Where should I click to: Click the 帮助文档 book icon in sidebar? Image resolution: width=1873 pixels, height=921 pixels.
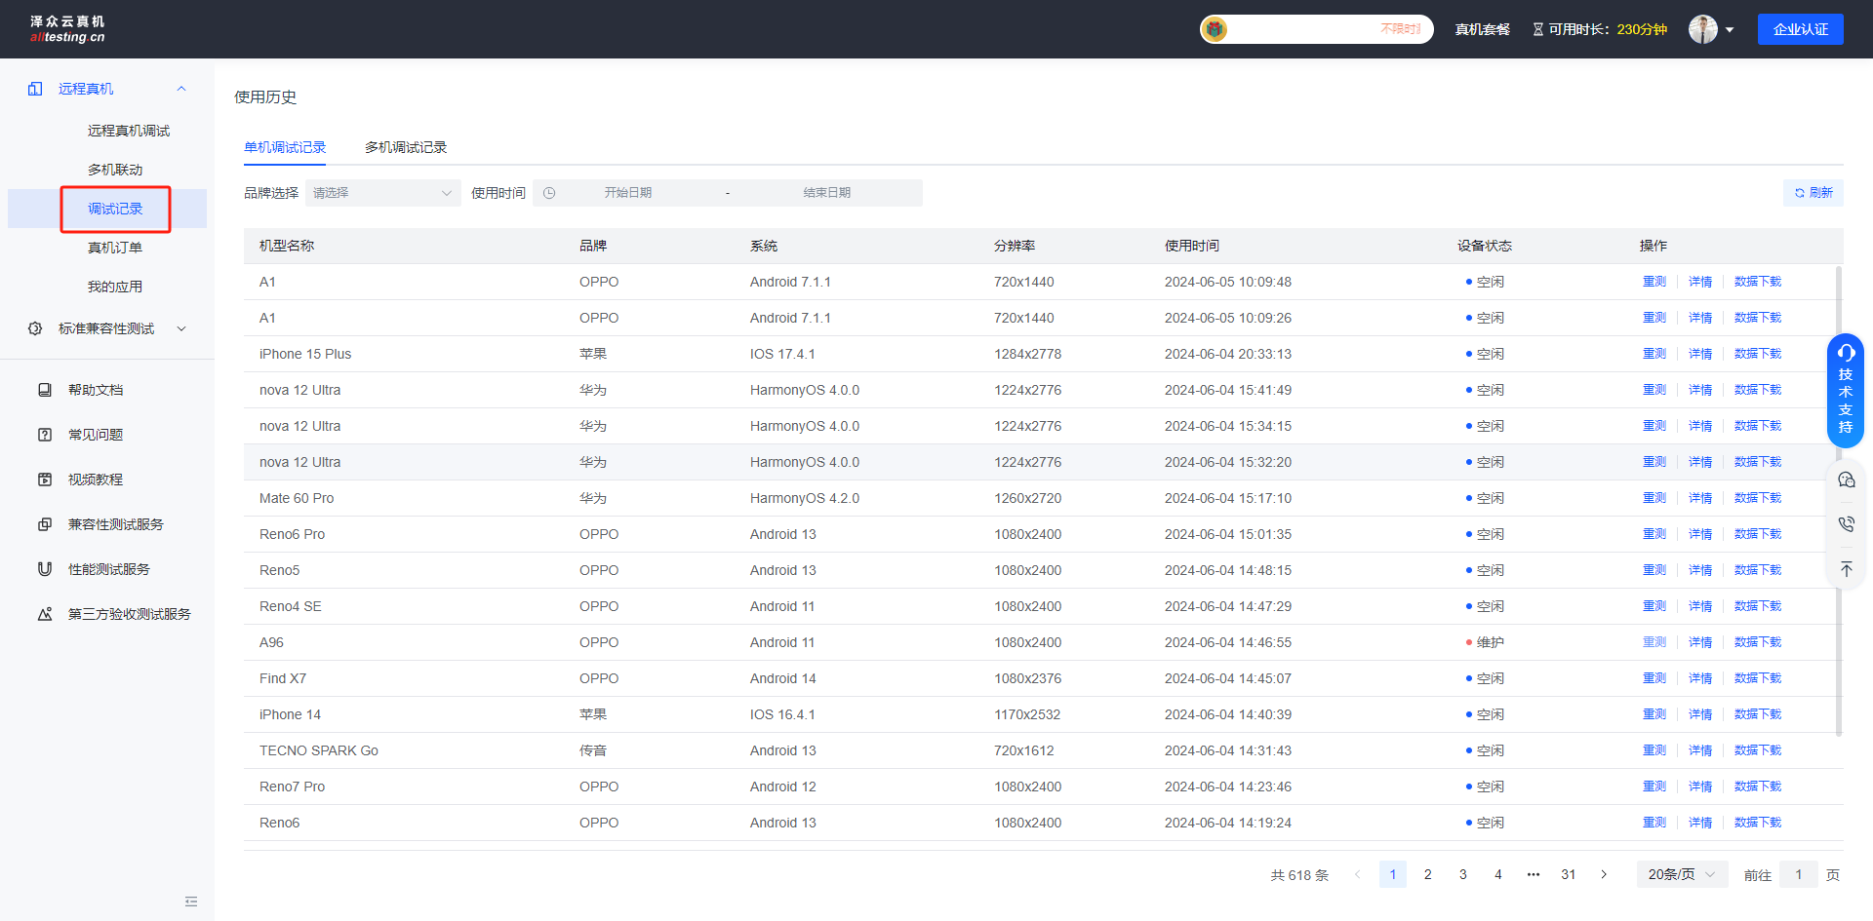tap(45, 390)
